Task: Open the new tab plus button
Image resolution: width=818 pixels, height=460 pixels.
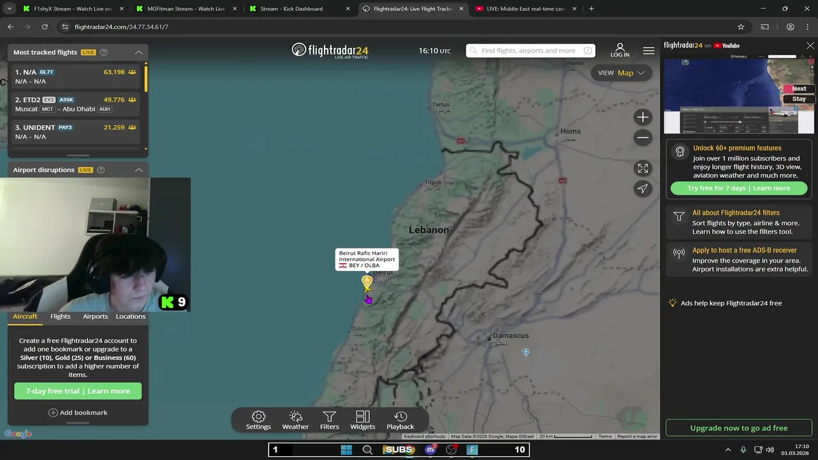Action: (591, 9)
